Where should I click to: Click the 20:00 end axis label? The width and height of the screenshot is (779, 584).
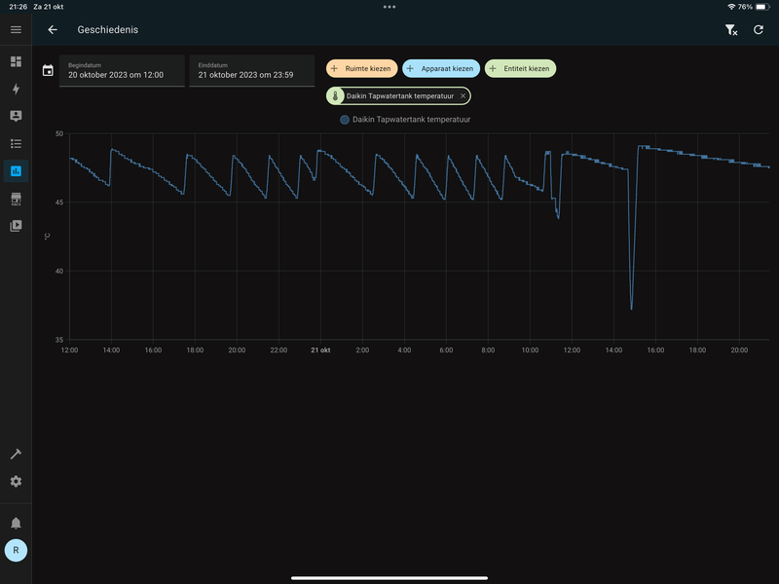tap(739, 350)
